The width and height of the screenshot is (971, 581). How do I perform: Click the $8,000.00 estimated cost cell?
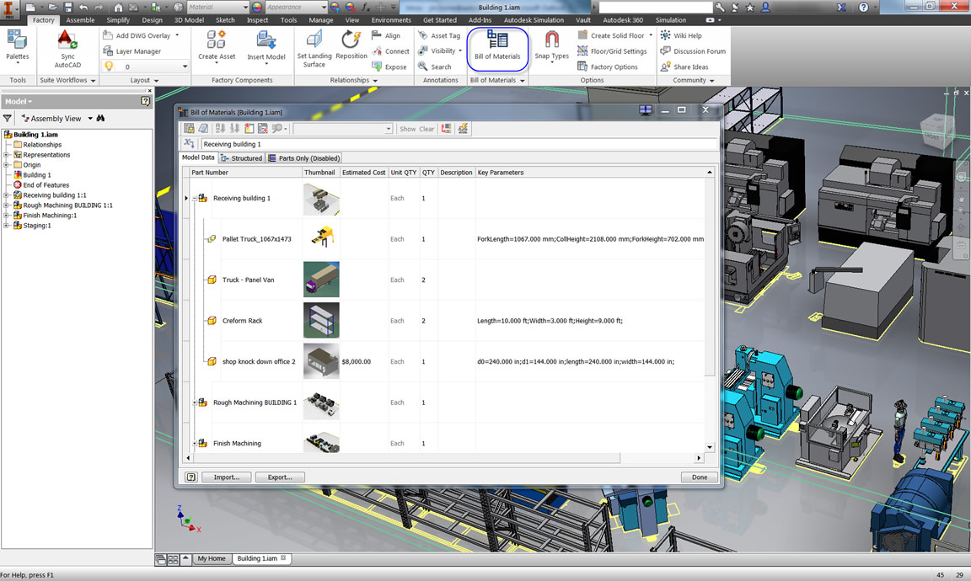pyautogui.click(x=363, y=362)
